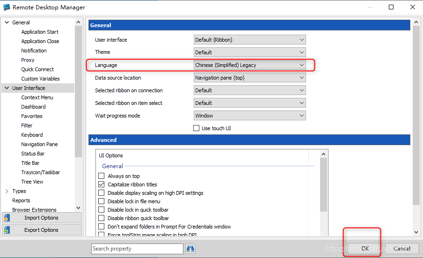Collapse the User Interface tree node
This screenshot has width=423, height=258.
(7, 88)
